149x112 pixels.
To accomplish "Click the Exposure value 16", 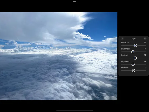I will click(x=145, y=42).
